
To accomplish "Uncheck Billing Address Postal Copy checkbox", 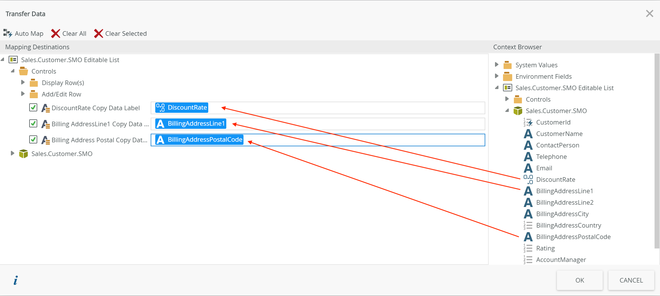I will click(x=33, y=139).
